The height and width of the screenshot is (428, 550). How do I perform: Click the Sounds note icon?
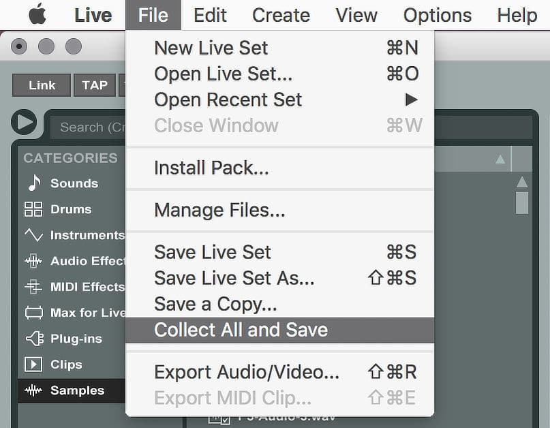(x=34, y=183)
